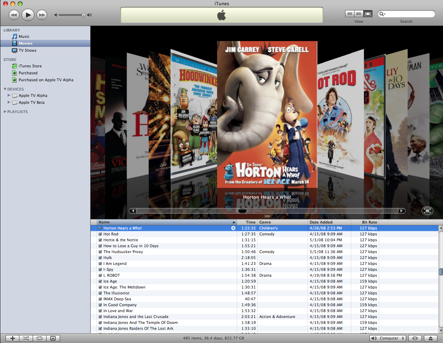
Task: Select Indiana Jones and the Last Crusade
Action: 265,317
